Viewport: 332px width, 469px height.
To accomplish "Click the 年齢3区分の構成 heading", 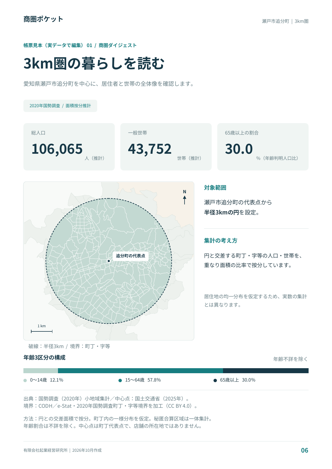I will click(44, 358).
